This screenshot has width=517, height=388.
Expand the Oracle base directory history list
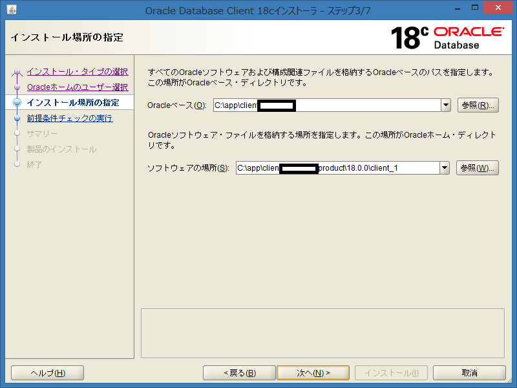[x=445, y=103]
